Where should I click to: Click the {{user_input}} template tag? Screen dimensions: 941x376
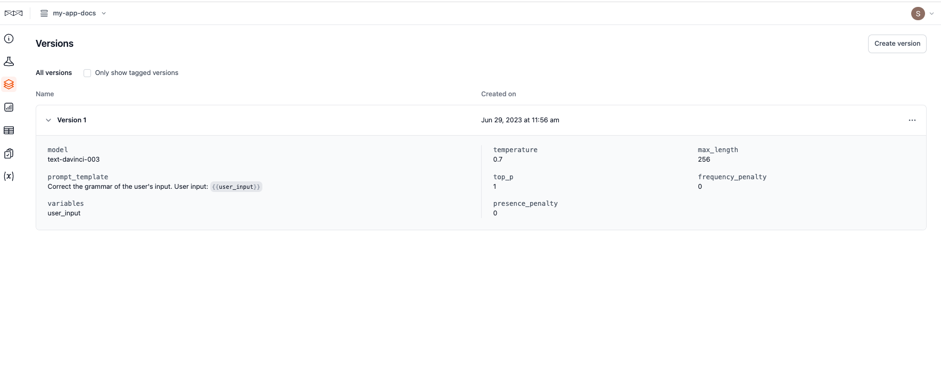(236, 187)
